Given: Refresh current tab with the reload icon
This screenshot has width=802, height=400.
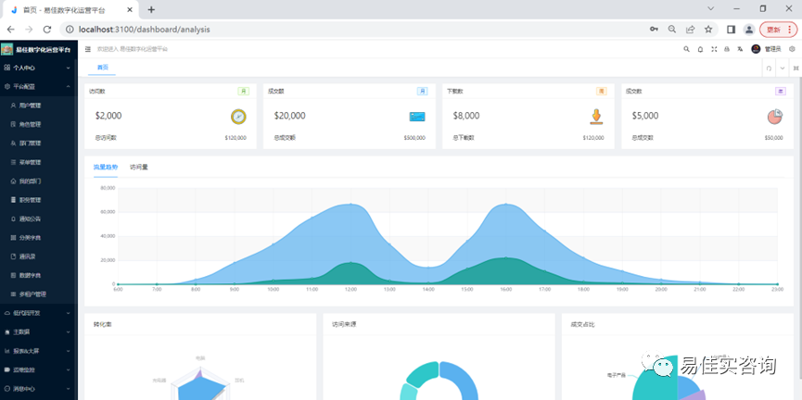Looking at the screenshot, I should 769,68.
